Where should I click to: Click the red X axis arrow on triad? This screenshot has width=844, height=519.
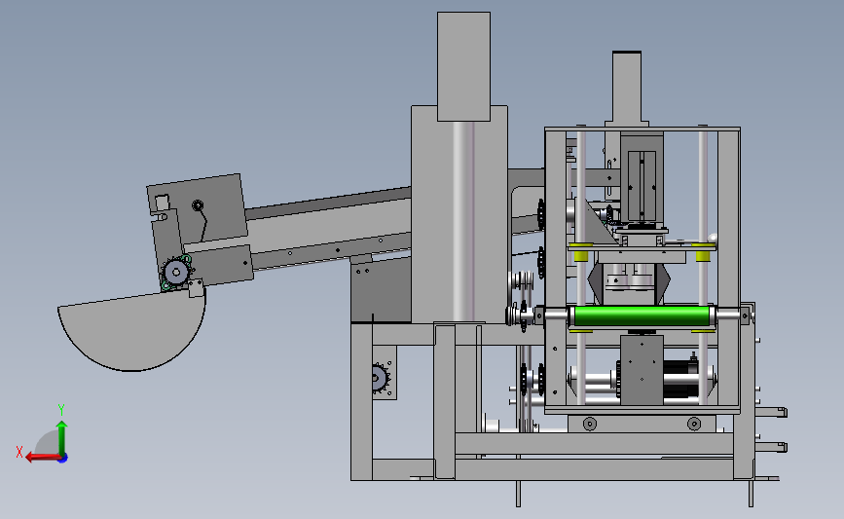[x=42, y=457]
